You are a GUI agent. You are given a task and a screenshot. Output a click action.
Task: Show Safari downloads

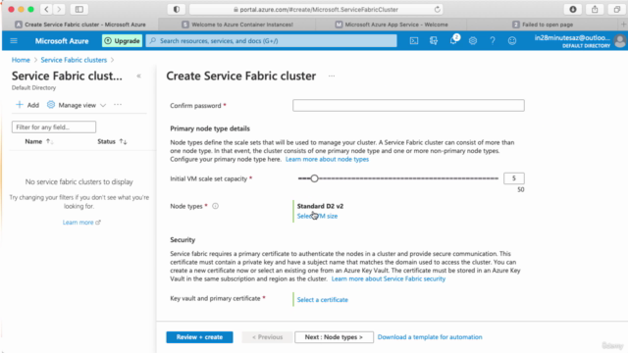pos(573,9)
